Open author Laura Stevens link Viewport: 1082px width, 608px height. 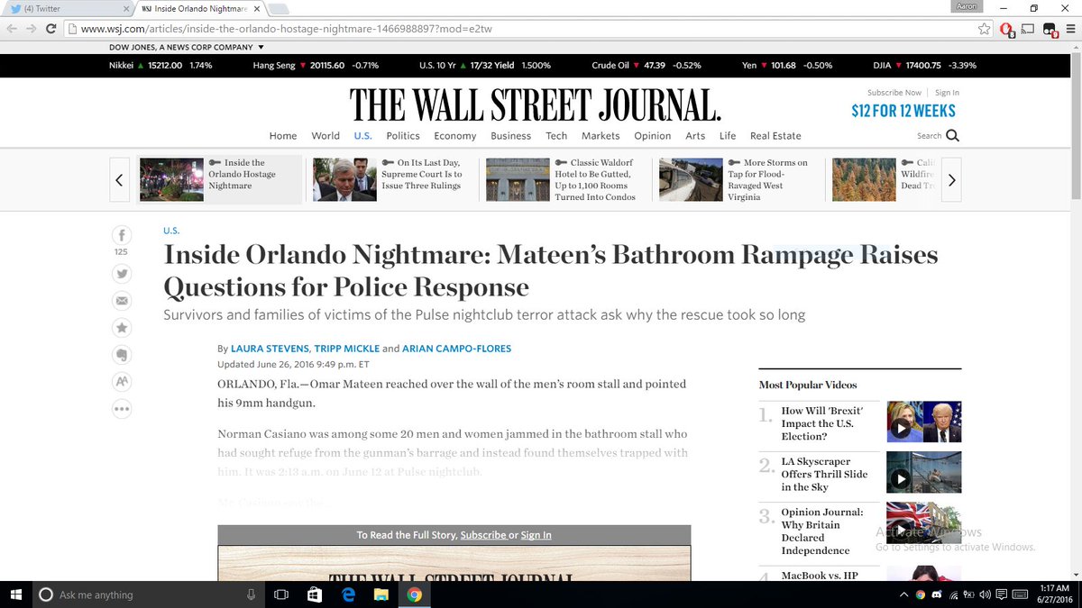click(x=270, y=349)
